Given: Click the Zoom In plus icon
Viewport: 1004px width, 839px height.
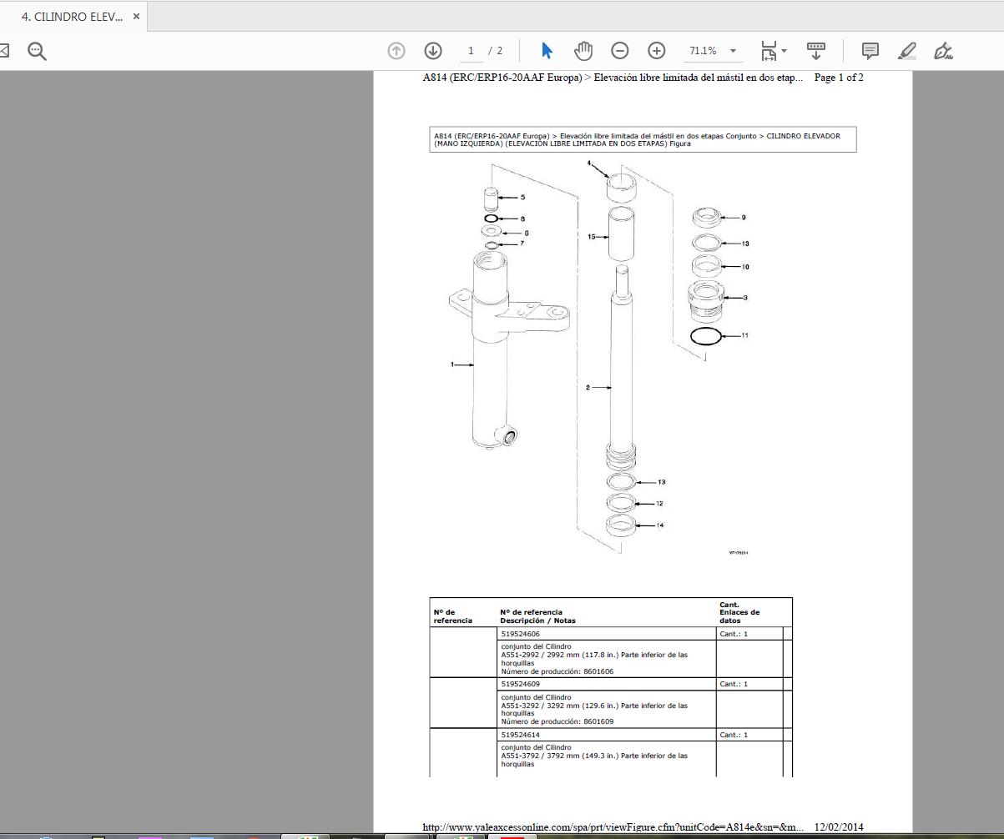Looking at the screenshot, I should pyautogui.click(x=657, y=50).
